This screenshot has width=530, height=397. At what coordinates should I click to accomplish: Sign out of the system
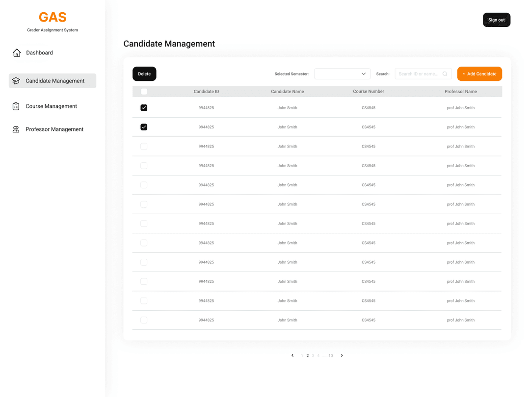tap(496, 20)
